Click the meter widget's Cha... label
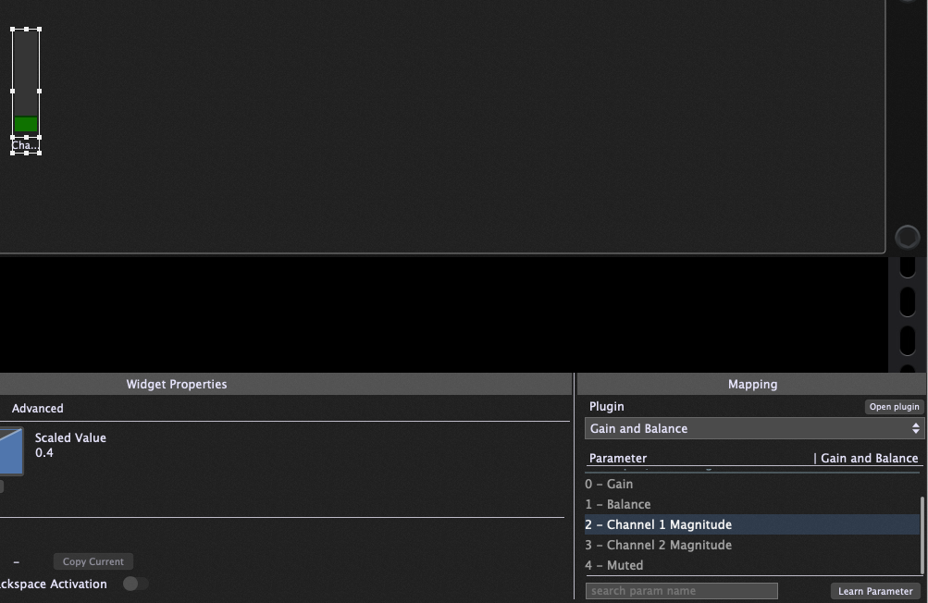 (25, 145)
